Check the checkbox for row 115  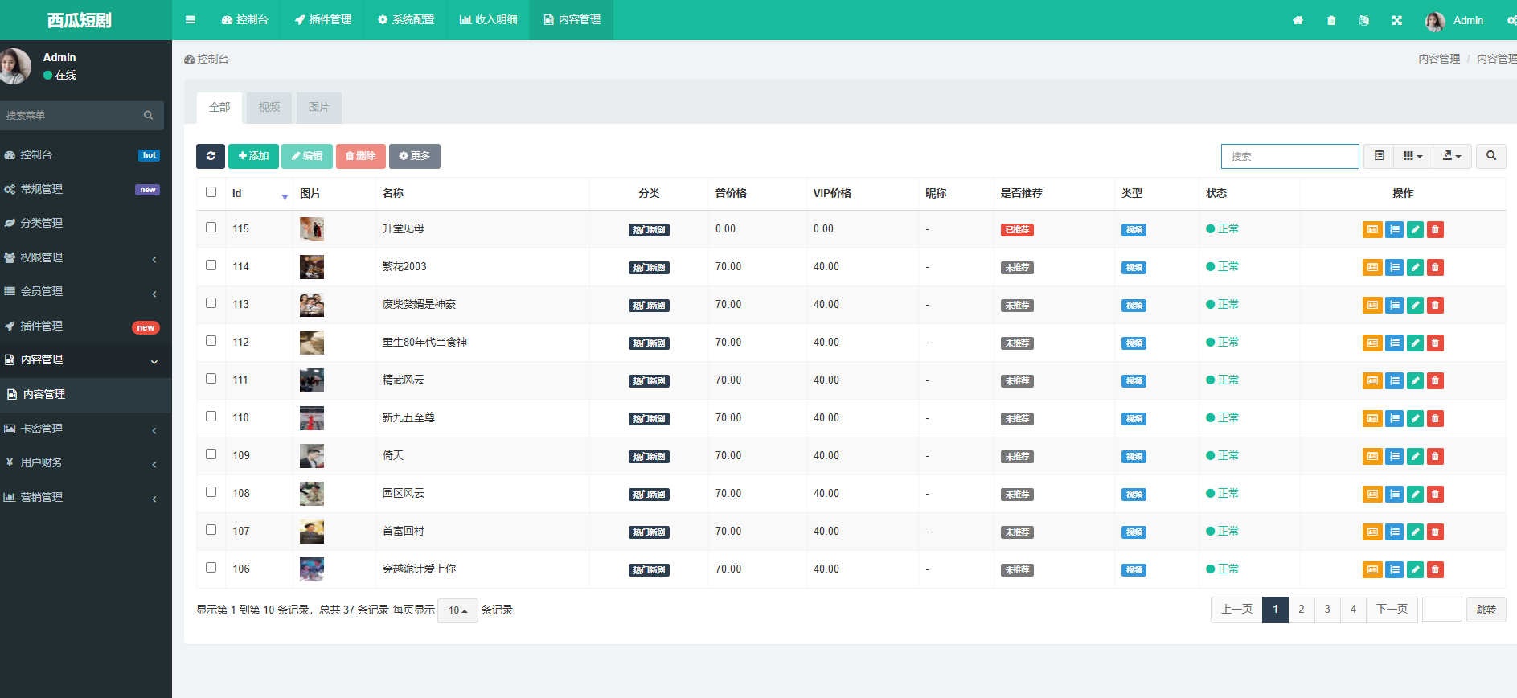[x=211, y=228]
